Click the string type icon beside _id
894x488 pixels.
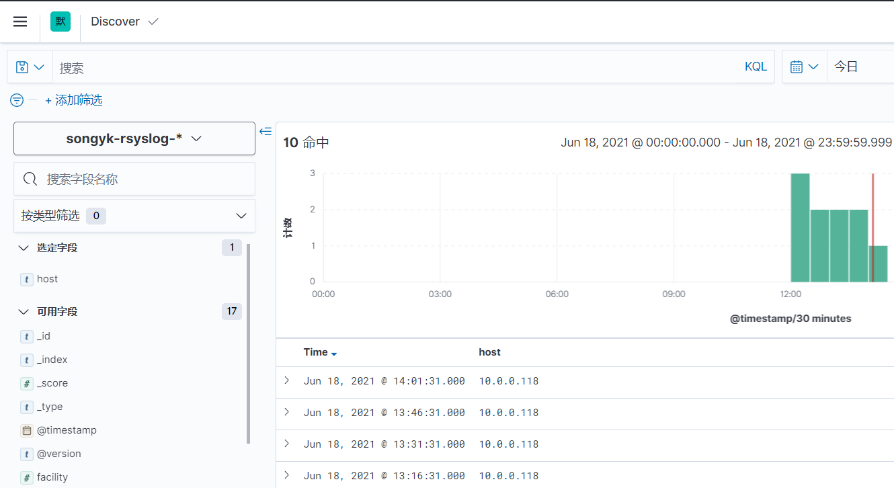(27, 337)
